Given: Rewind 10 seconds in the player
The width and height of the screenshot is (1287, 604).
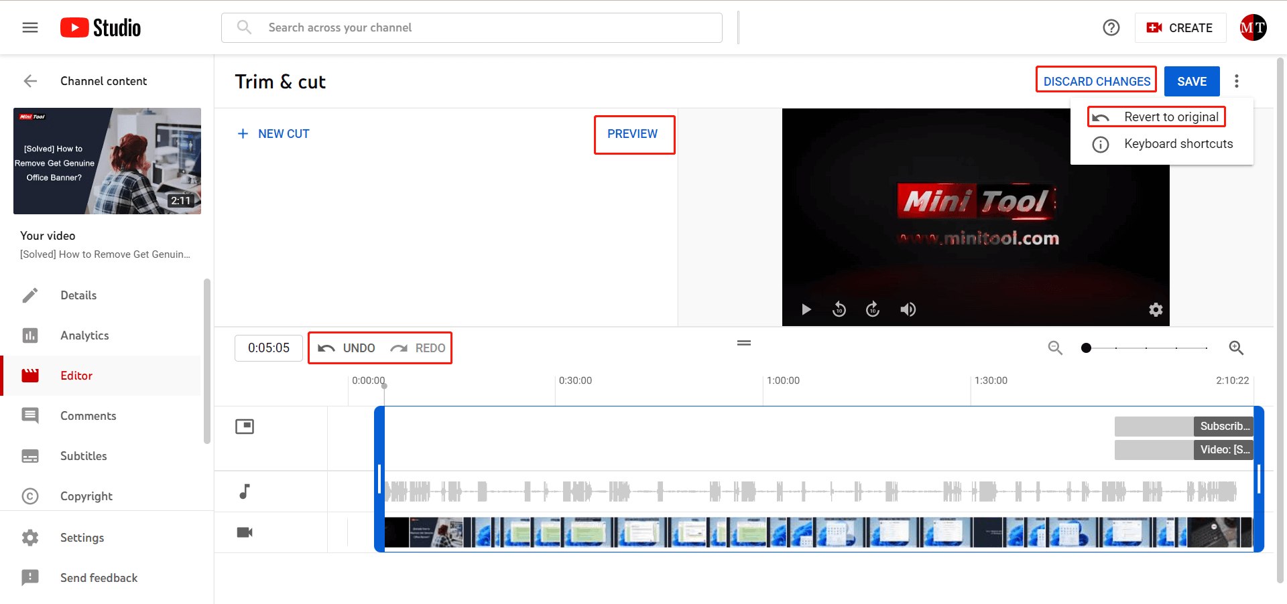Looking at the screenshot, I should [x=839, y=309].
